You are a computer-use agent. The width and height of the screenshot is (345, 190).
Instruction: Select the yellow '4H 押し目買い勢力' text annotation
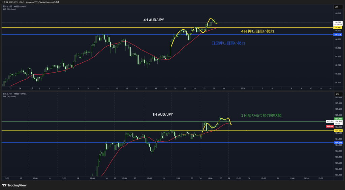(x=257, y=31)
